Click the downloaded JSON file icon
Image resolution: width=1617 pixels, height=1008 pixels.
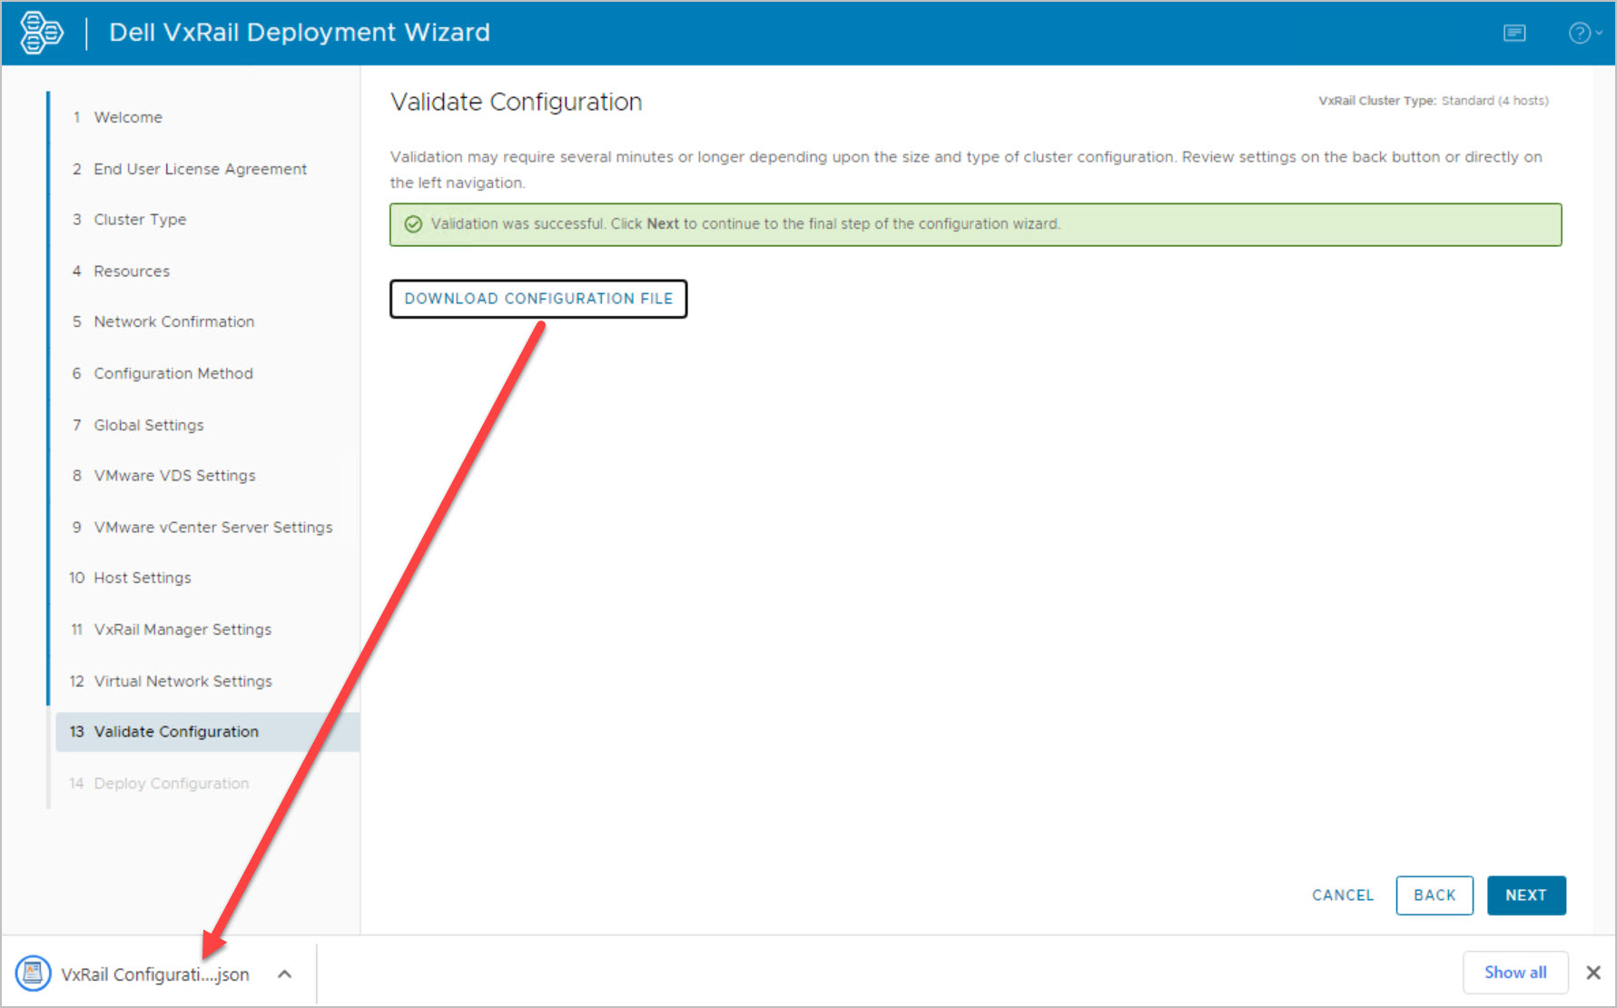click(34, 973)
